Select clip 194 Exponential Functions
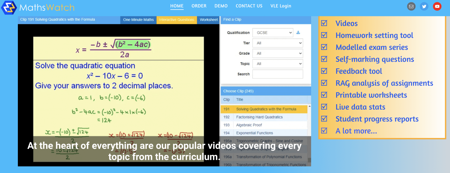450x173 pixels. 264,133
